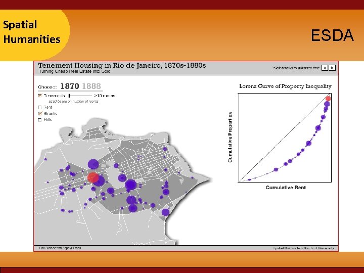Click the Spatial History Lab credit text

pos(303,248)
